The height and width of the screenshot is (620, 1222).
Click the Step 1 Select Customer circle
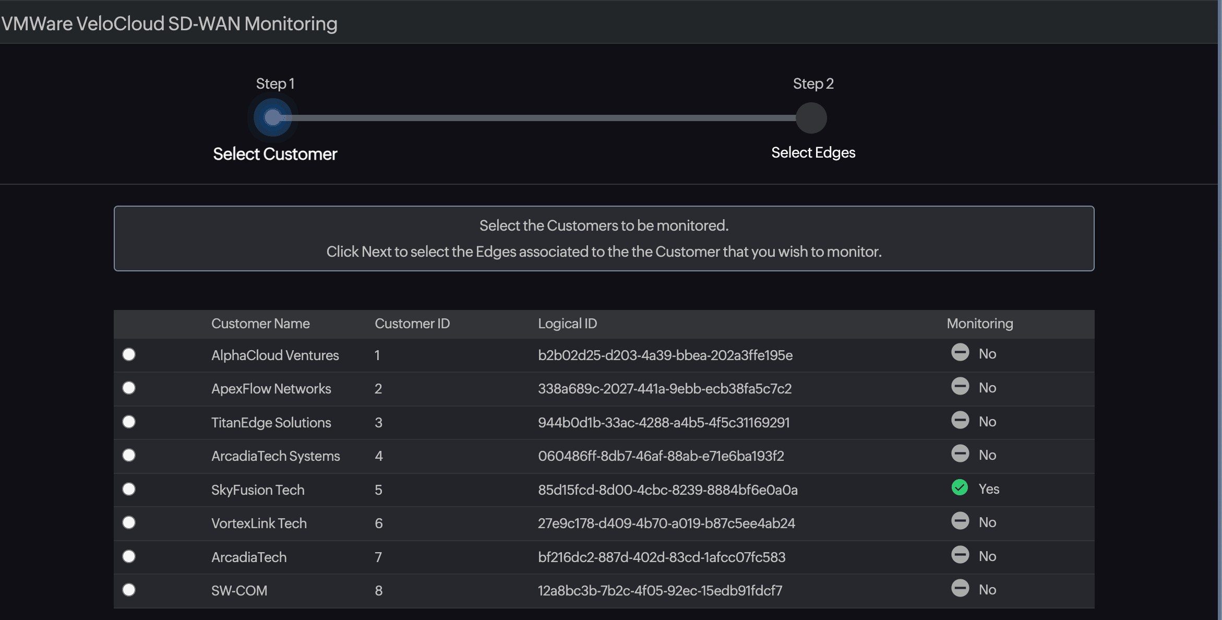[x=273, y=117]
